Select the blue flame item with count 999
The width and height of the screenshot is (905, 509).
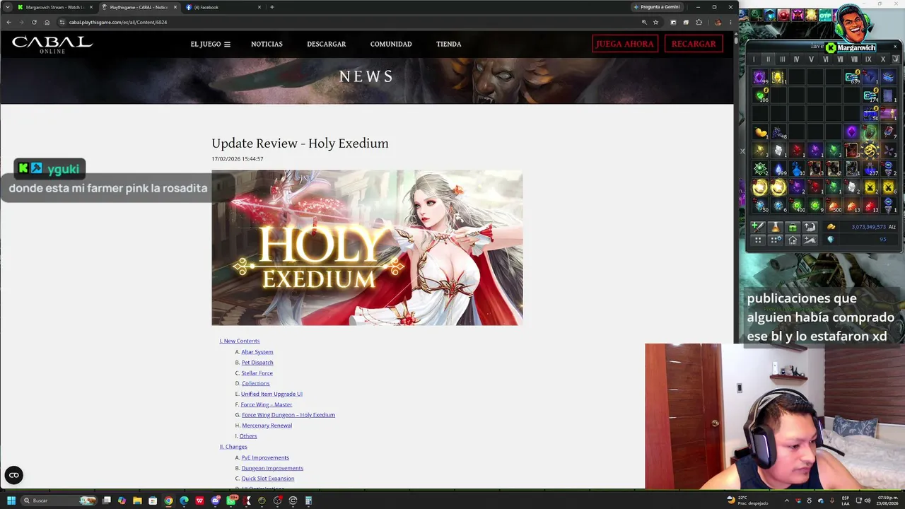pyautogui.click(x=778, y=169)
